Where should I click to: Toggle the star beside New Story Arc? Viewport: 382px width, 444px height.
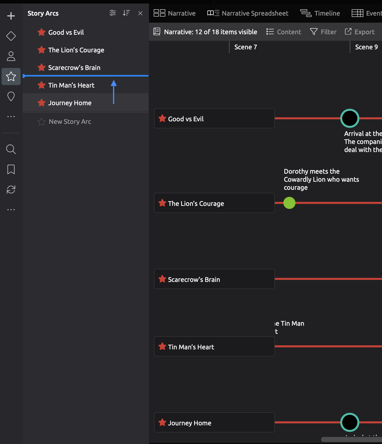pyautogui.click(x=42, y=122)
